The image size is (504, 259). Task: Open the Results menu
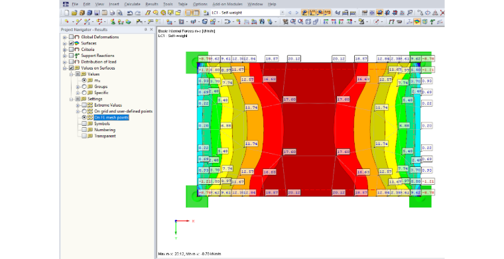(152, 4)
